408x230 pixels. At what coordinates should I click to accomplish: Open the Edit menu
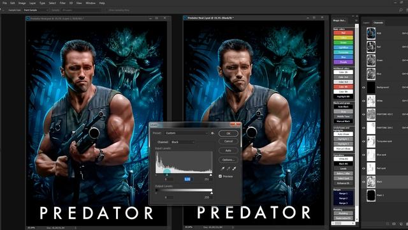(x=13, y=3)
